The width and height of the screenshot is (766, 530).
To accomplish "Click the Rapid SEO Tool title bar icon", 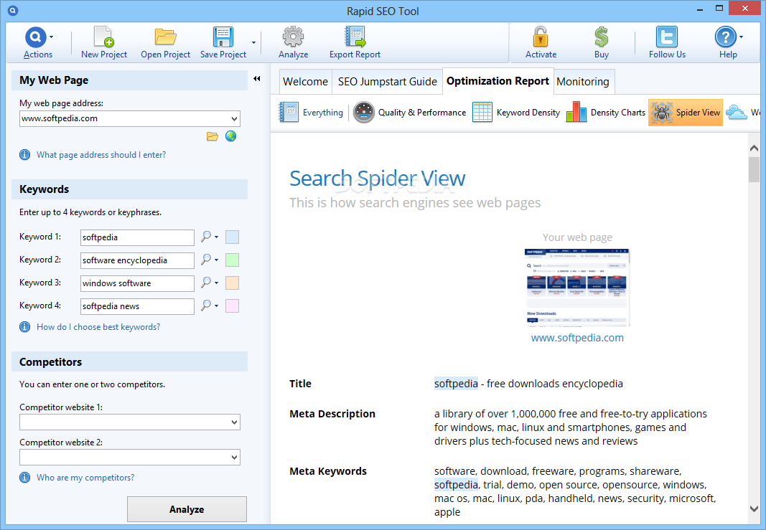I will [13, 10].
